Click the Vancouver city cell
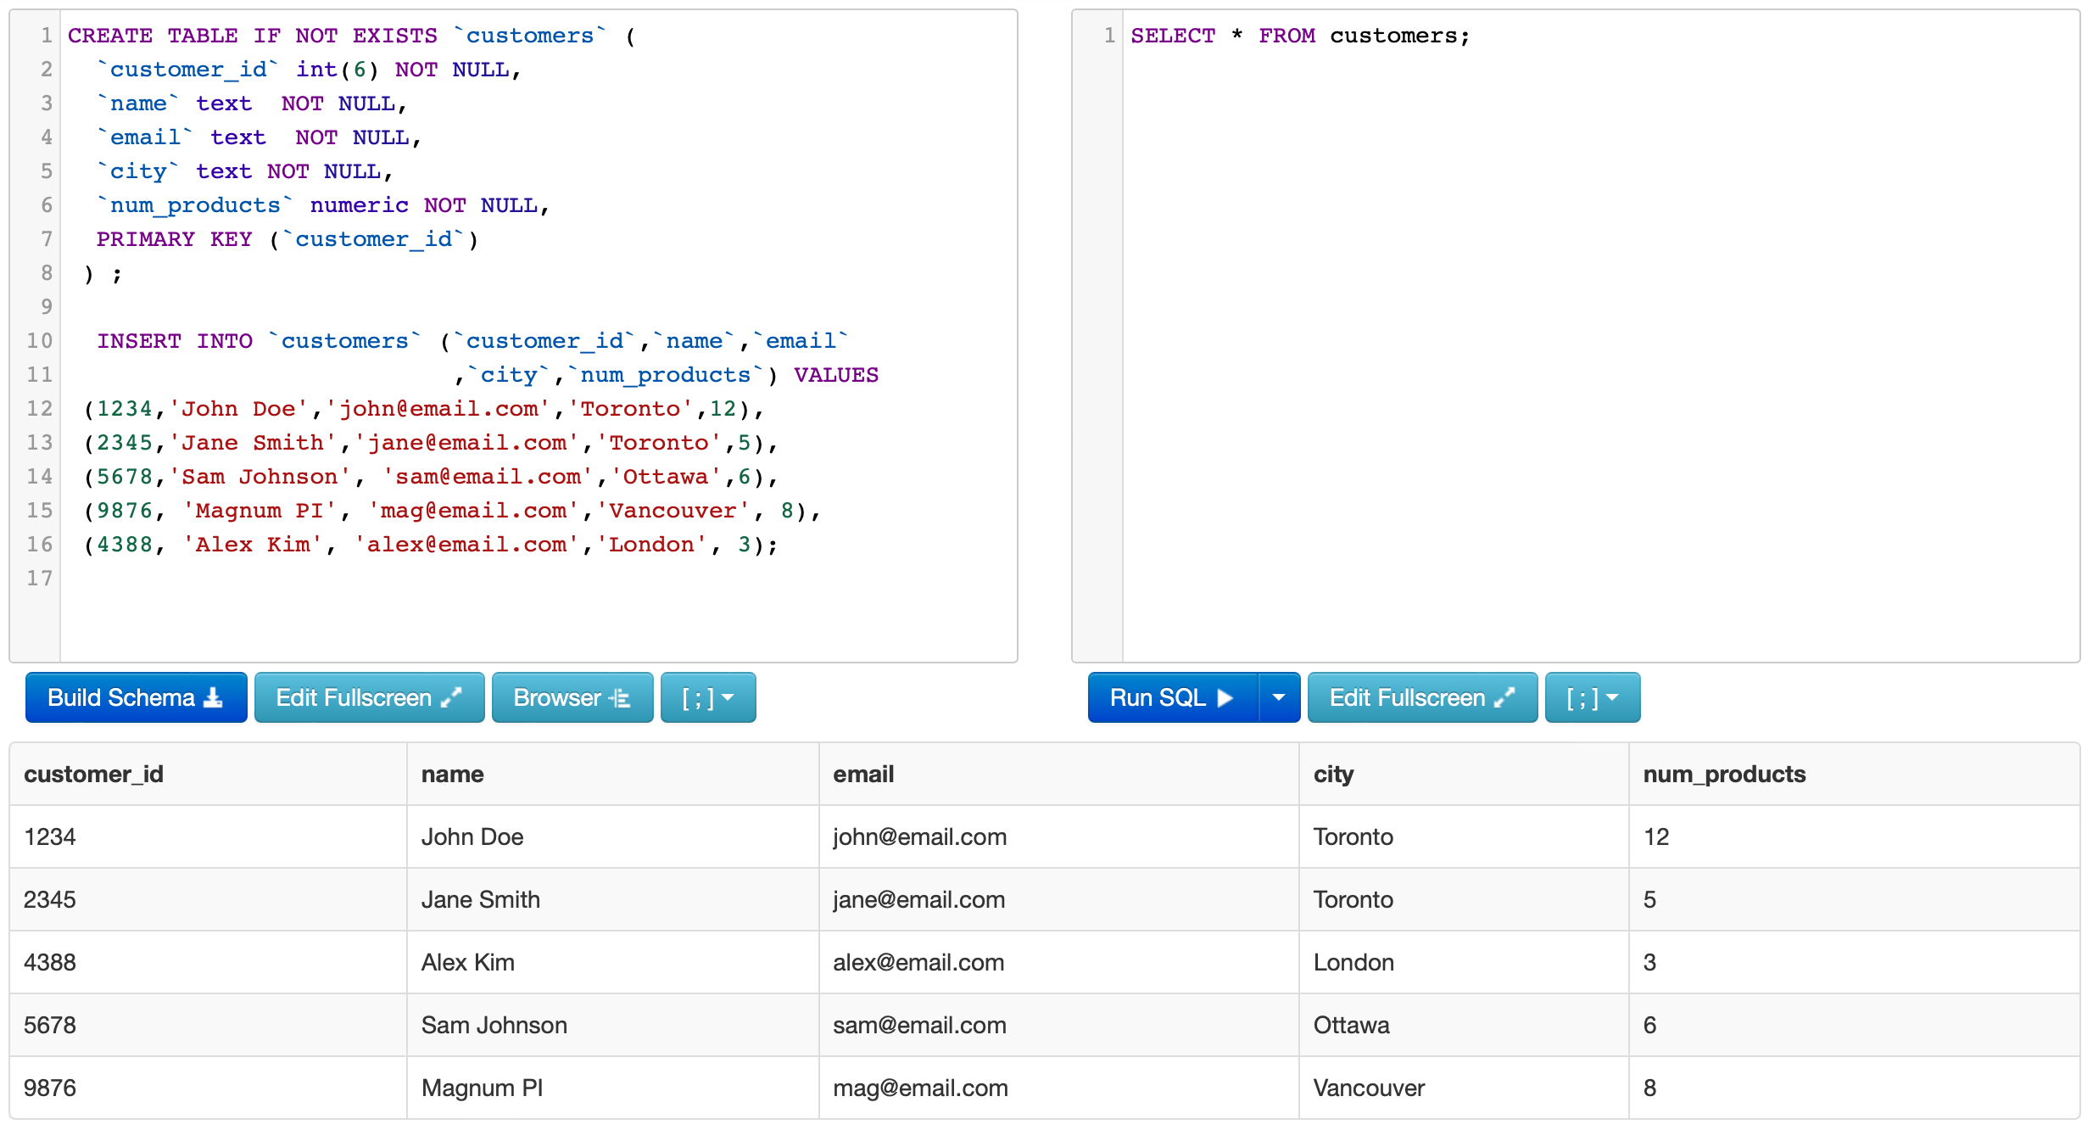Image resolution: width=2093 pixels, height=1130 pixels. pos(1369,1088)
